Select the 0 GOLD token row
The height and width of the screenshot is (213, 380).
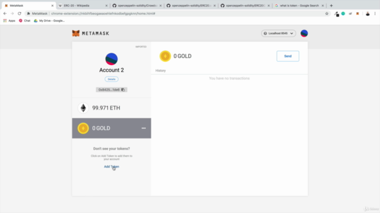pos(112,128)
